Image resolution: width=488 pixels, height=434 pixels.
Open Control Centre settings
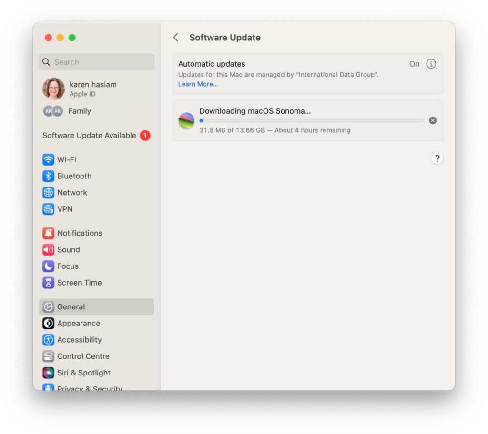[83, 356]
